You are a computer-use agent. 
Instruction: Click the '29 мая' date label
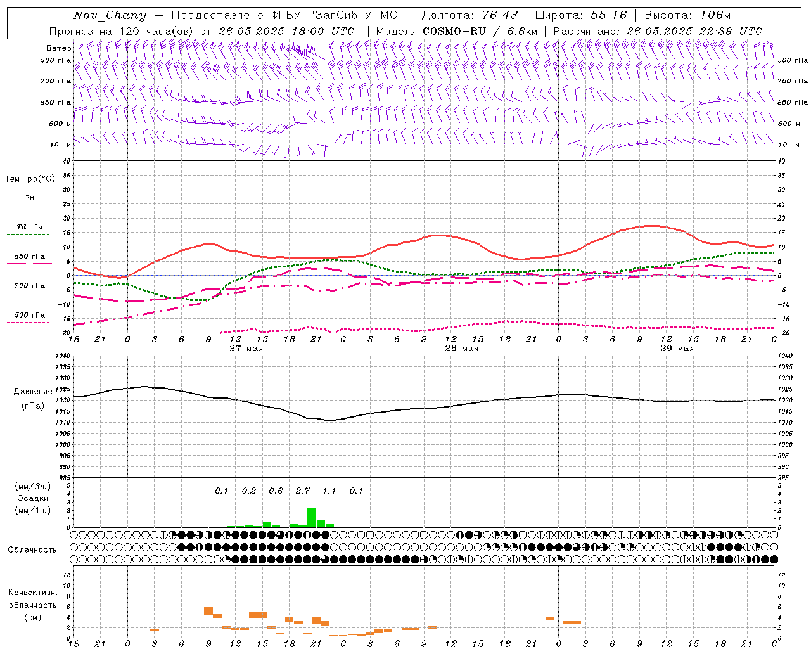pyautogui.click(x=677, y=349)
